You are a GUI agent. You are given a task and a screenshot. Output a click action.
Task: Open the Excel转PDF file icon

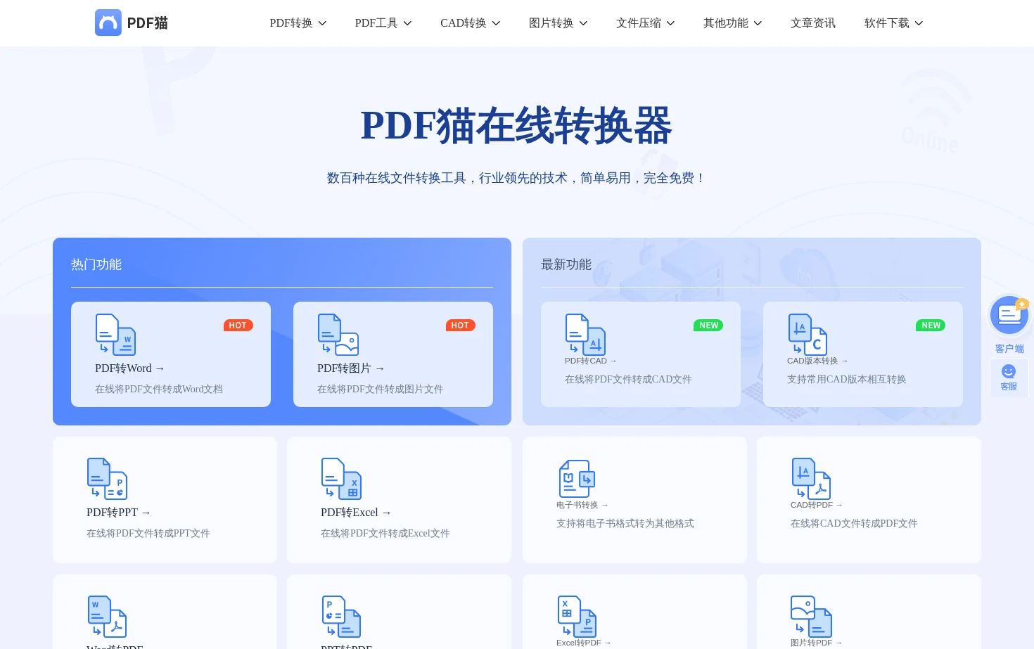pos(577,617)
